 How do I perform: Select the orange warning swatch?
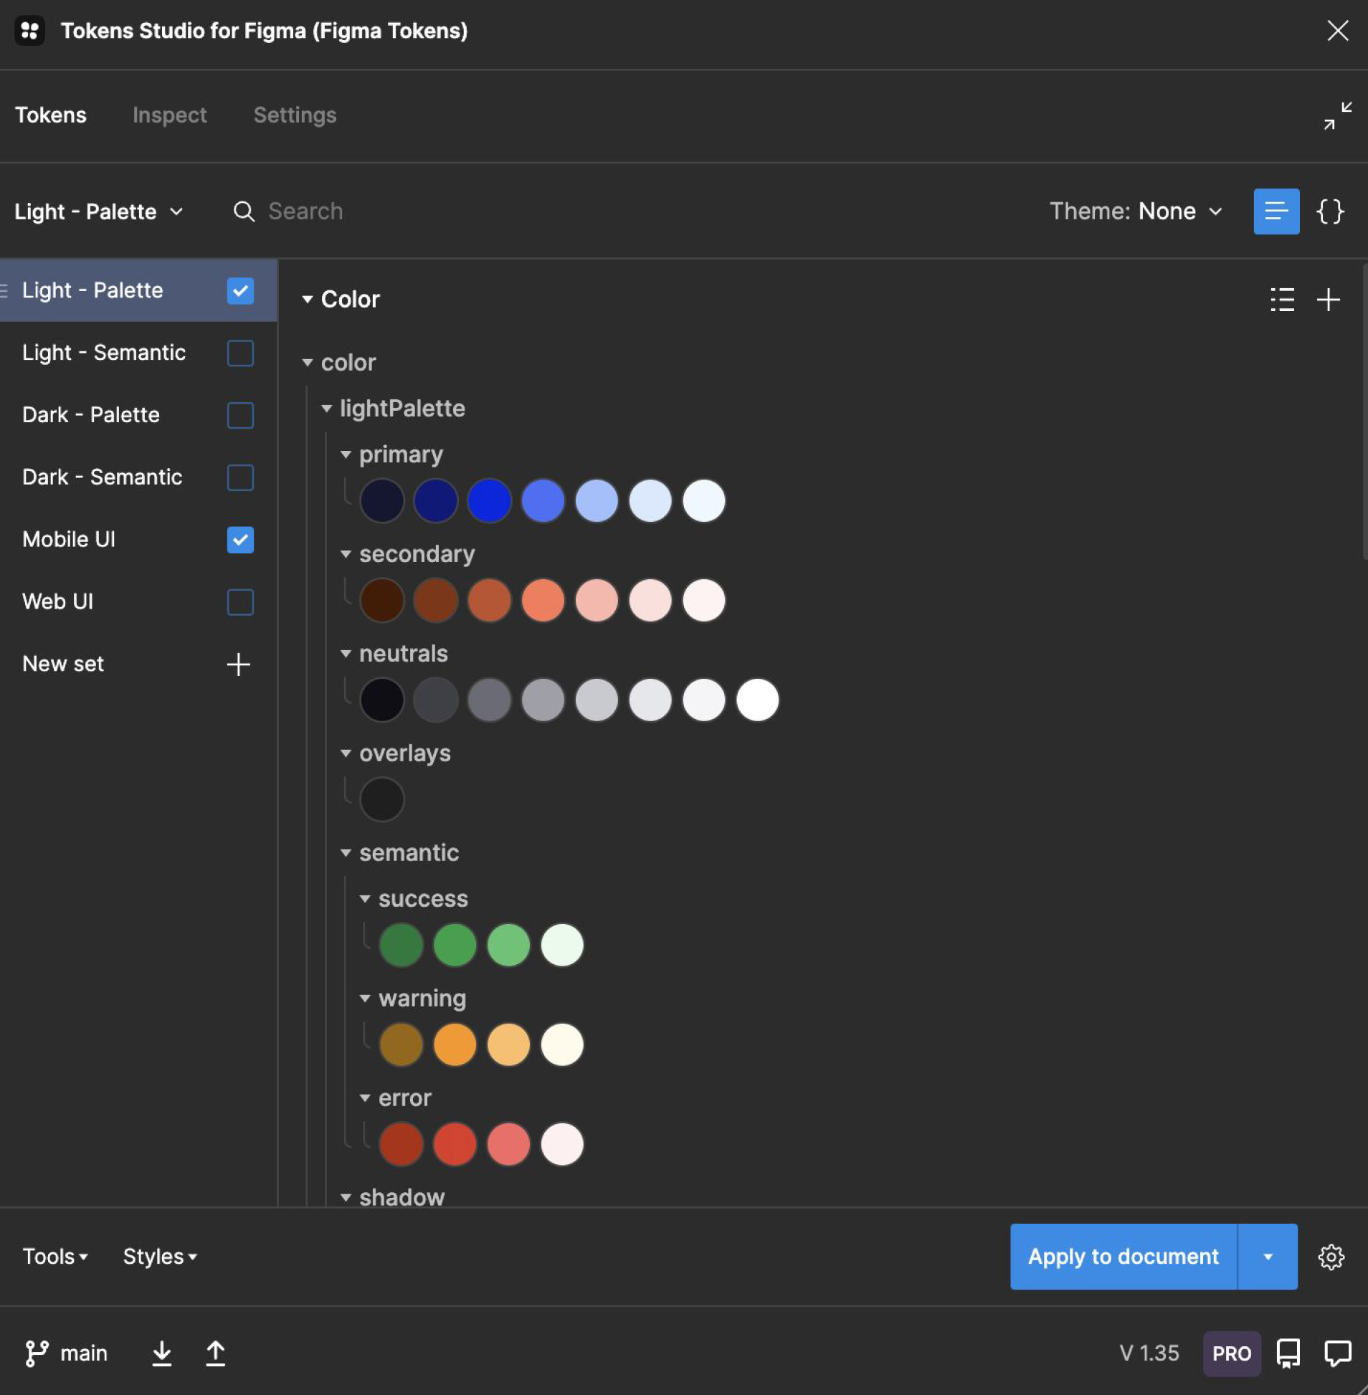tap(455, 1045)
